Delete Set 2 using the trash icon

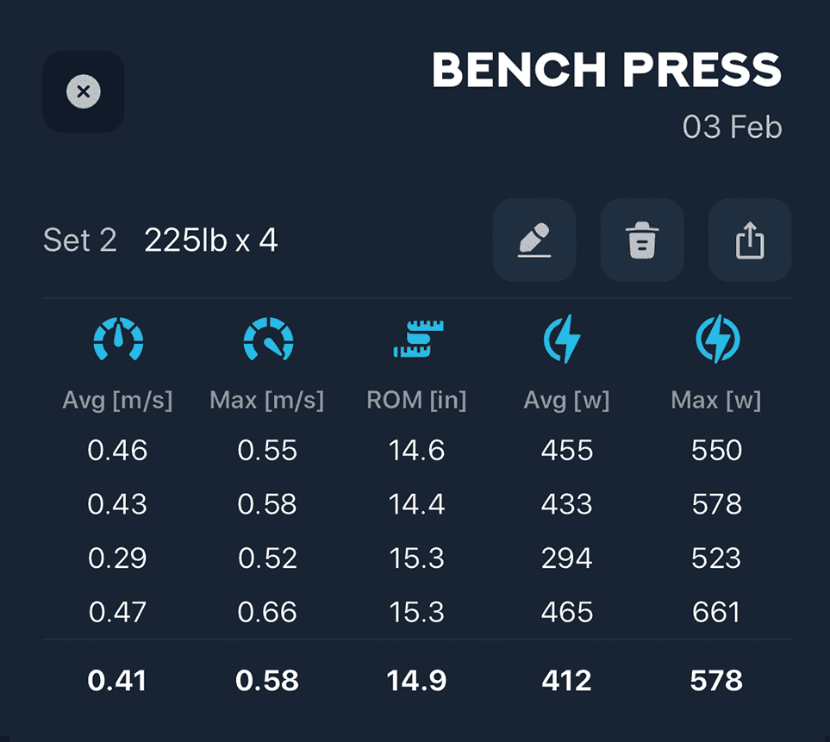(641, 240)
